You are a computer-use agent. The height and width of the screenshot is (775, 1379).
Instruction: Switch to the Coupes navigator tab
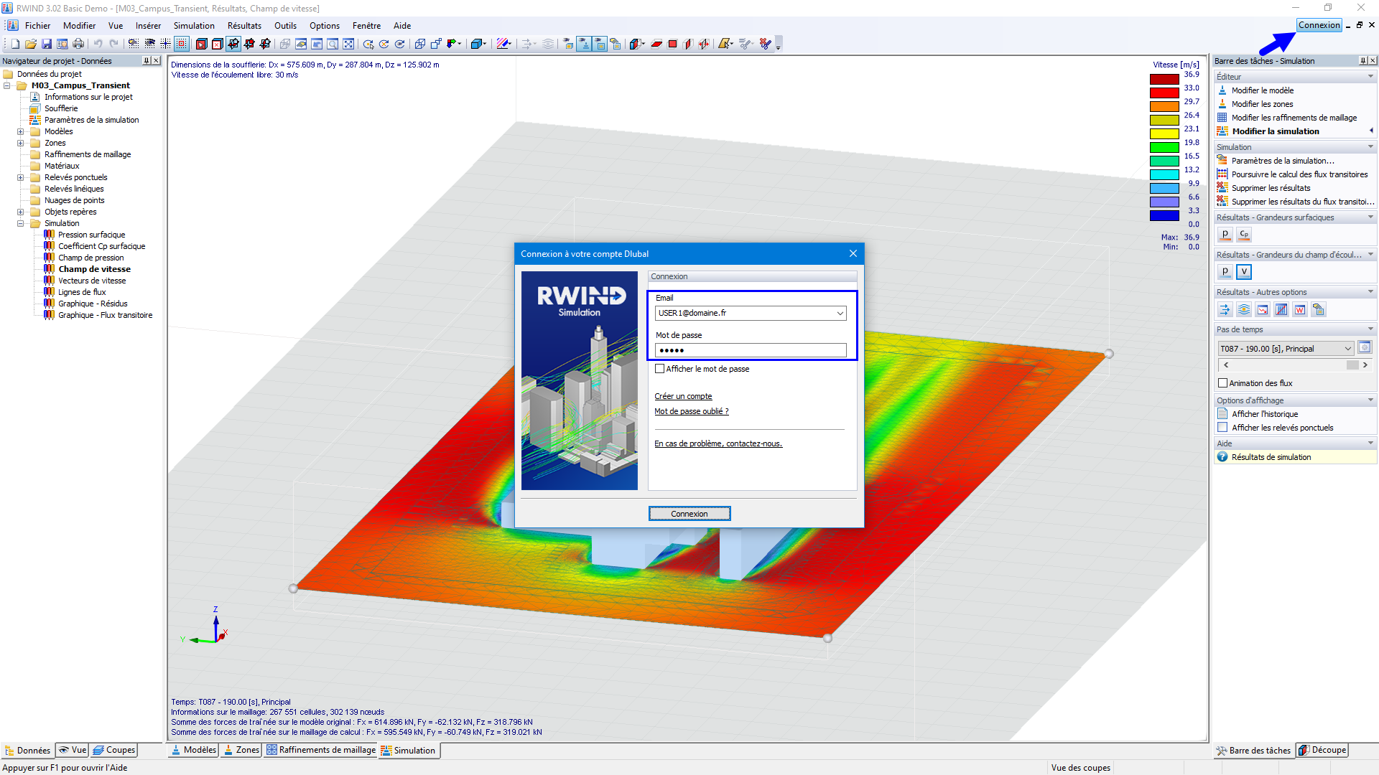[x=114, y=750]
